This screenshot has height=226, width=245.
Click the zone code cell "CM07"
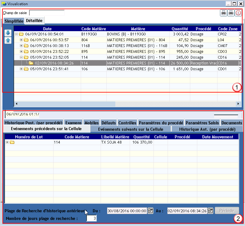228,46
